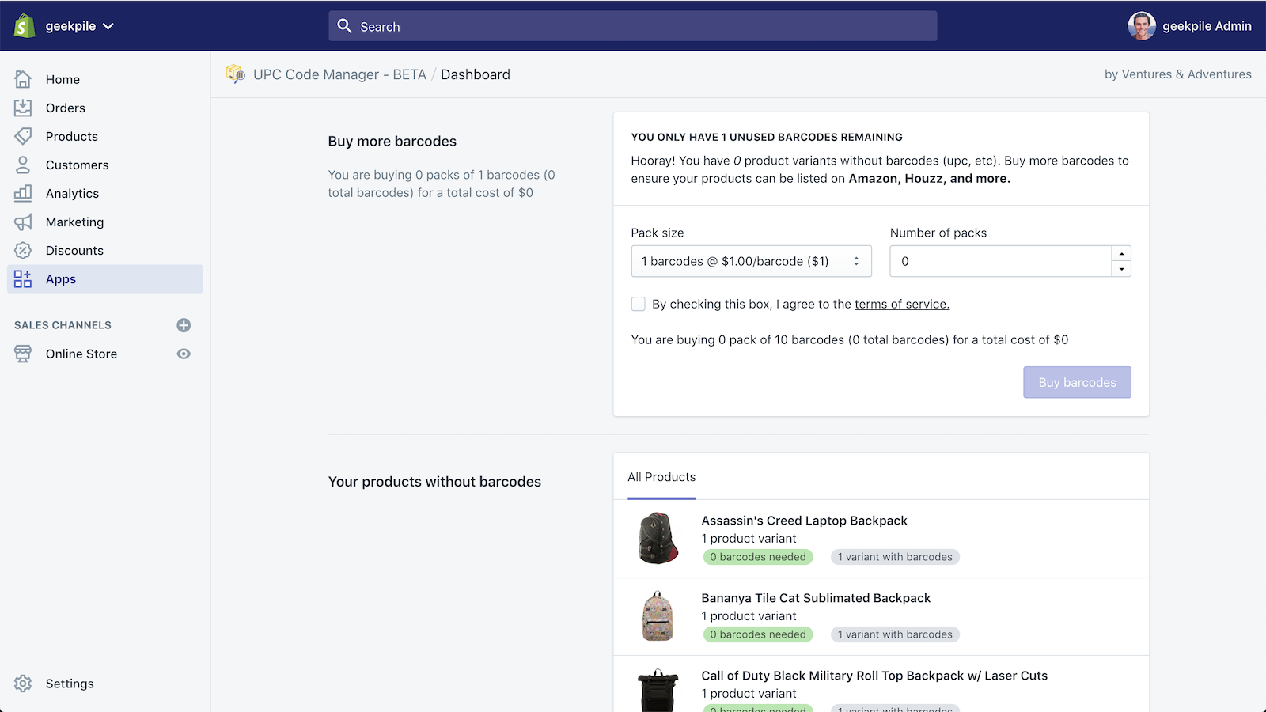Click Assassin's Creed '0 barcodes needed' badge

tap(758, 557)
